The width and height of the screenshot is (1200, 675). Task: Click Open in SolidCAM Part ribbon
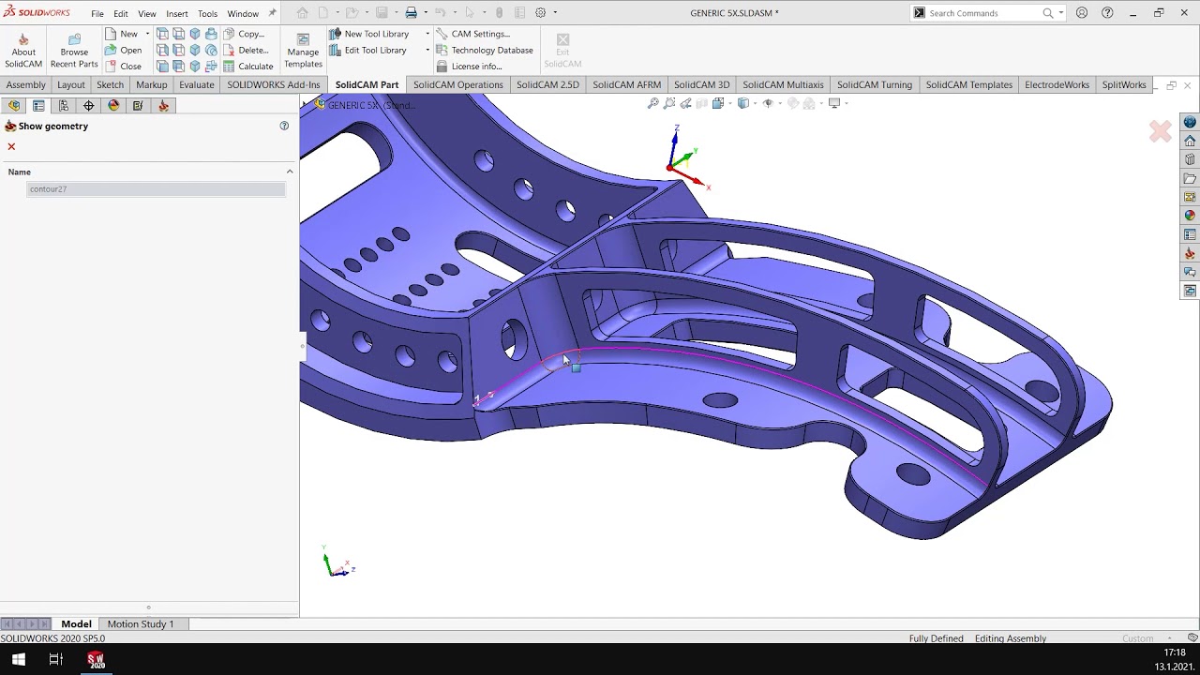click(x=123, y=50)
